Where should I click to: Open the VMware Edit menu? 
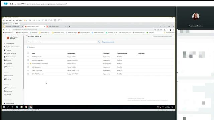(x=7, y=20)
